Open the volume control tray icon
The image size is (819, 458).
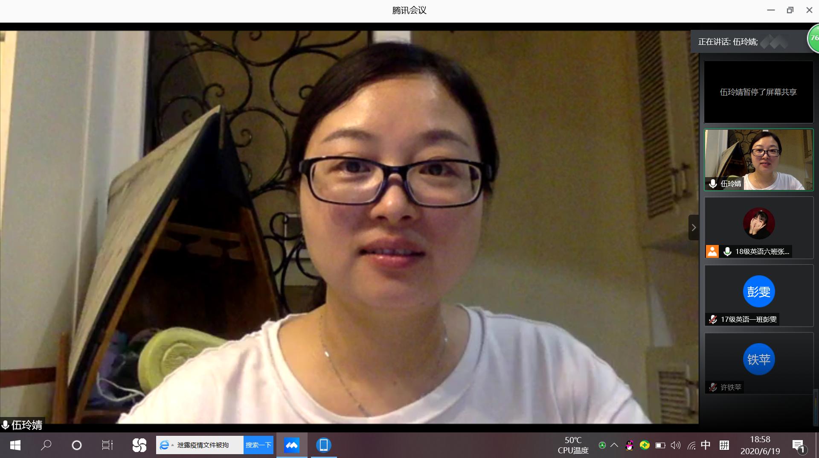pyautogui.click(x=676, y=445)
